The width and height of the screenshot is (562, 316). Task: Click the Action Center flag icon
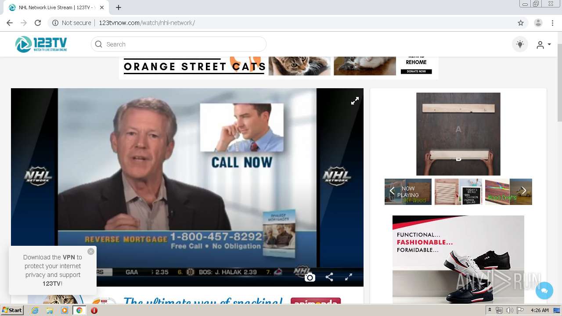(520, 310)
